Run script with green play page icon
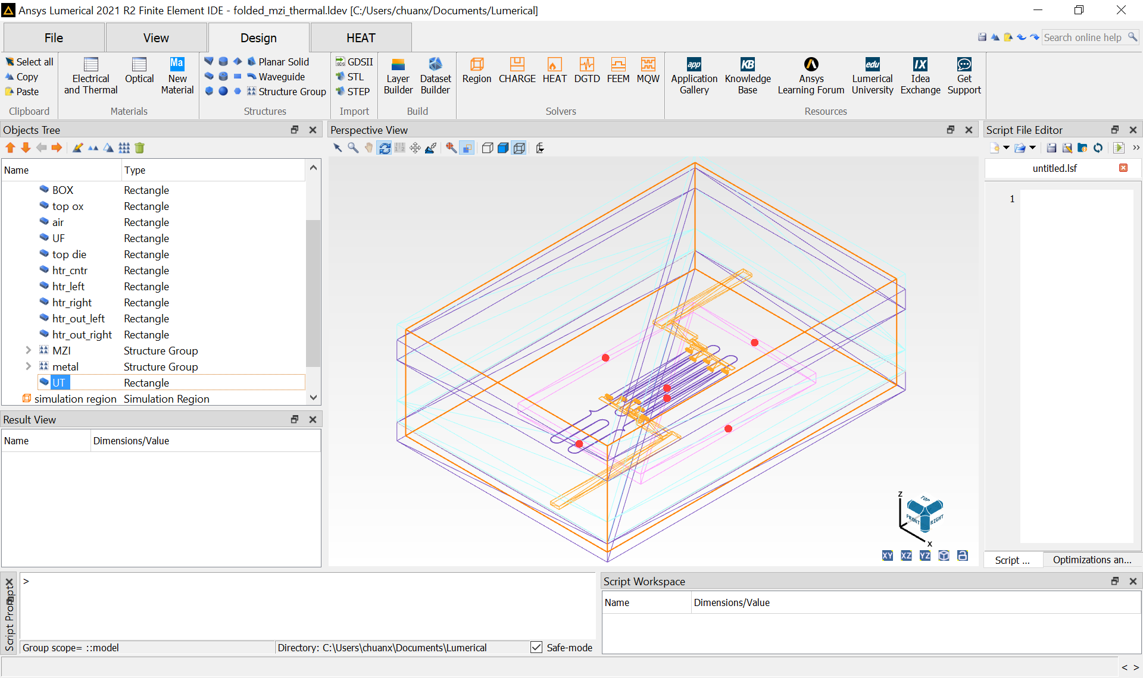Image resolution: width=1143 pixels, height=678 pixels. [1119, 148]
